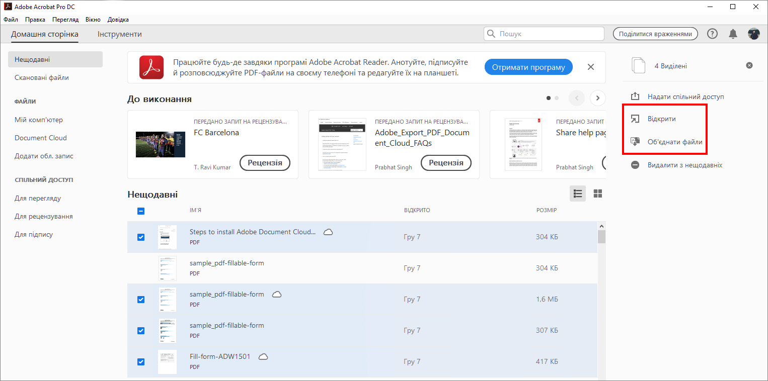Viewport: 768px width, 381px height.
Task: Clear the 4 selected files
Action: pos(749,66)
